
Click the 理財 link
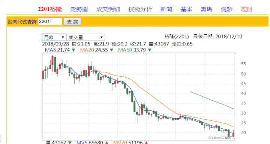(x=247, y=9)
